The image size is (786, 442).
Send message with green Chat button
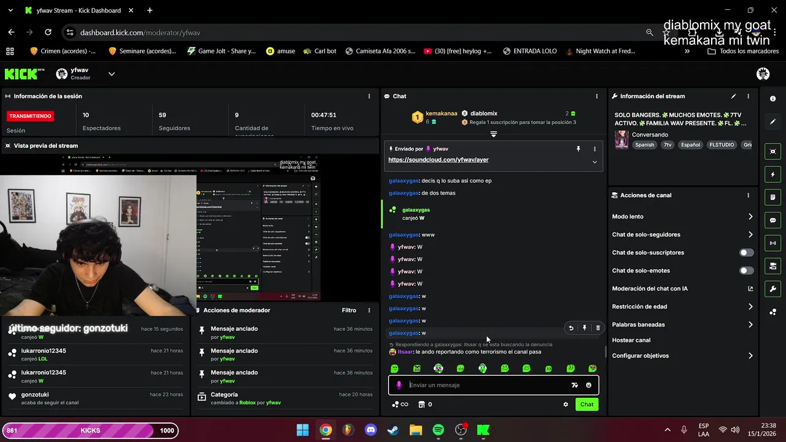[x=587, y=405]
